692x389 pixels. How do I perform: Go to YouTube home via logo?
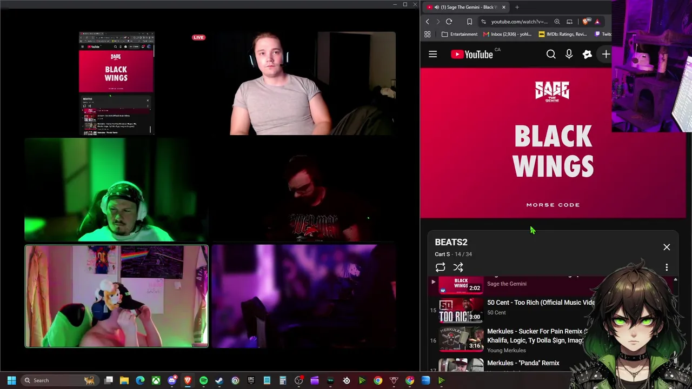click(471, 54)
